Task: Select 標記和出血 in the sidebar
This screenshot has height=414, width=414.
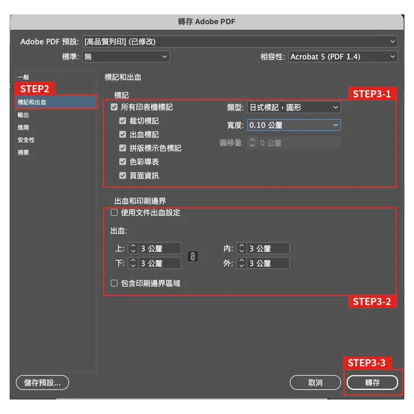Action: click(57, 102)
